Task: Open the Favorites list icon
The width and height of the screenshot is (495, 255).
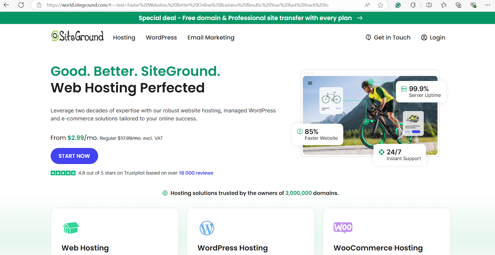Action: pos(444,5)
